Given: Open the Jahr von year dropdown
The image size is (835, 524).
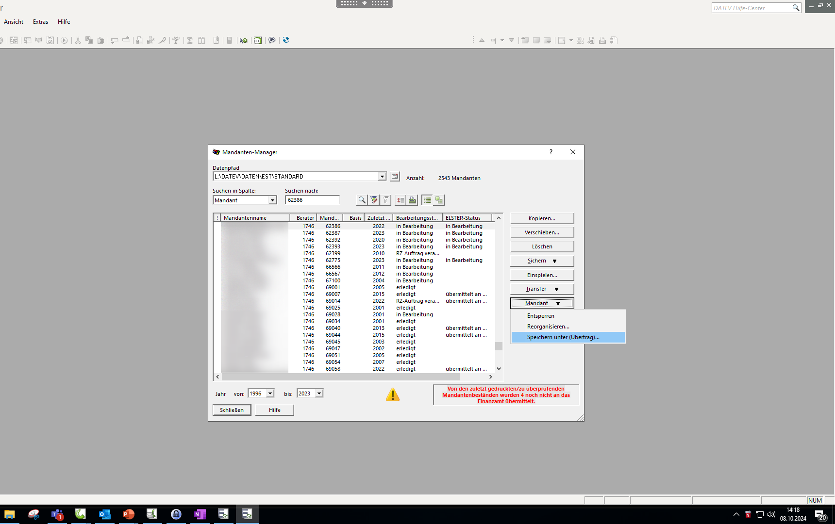Looking at the screenshot, I should [x=270, y=393].
